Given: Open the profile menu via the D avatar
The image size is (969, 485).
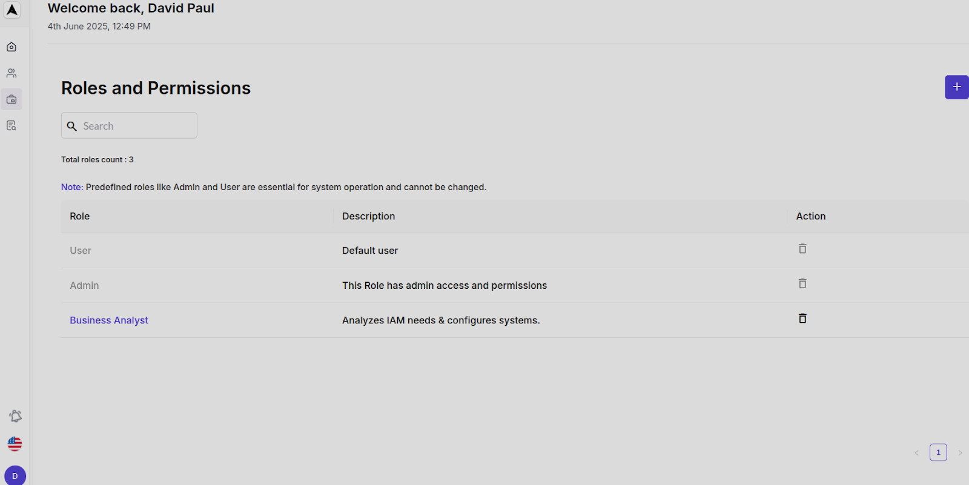Looking at the screenshot, I should (15, 476).
